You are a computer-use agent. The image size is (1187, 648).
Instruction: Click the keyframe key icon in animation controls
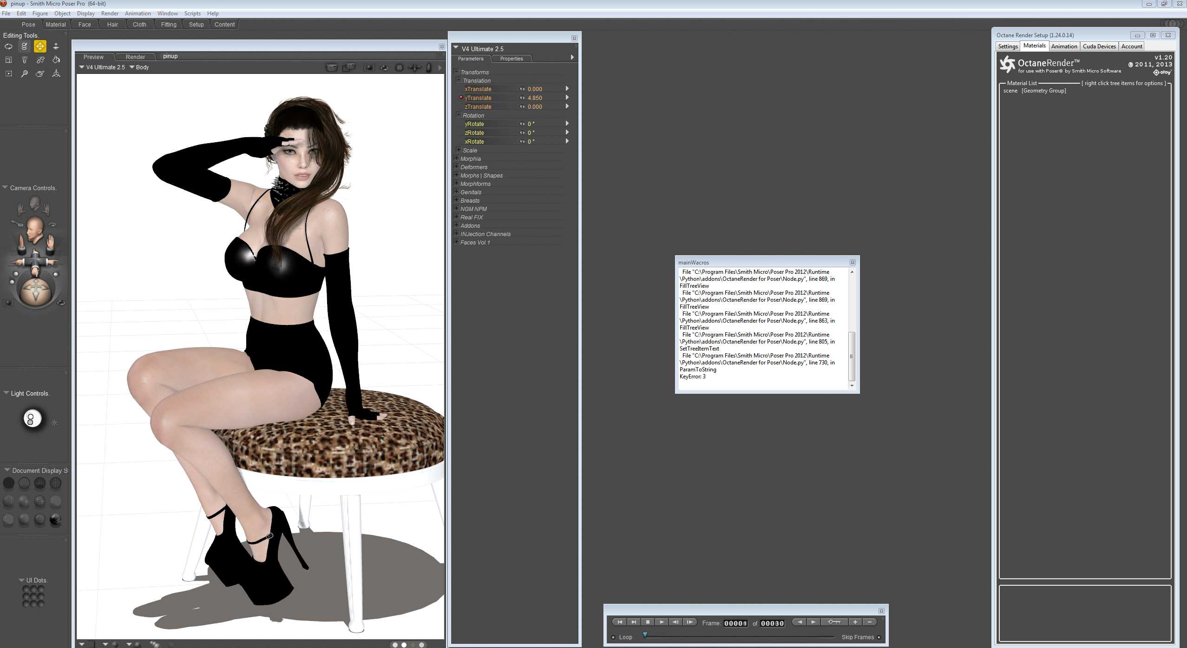click(x=834, y=622)
